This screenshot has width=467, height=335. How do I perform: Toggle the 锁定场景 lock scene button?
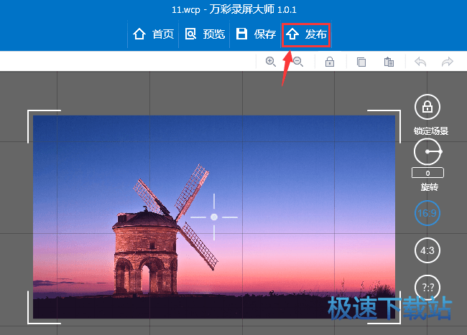point(427,108)
